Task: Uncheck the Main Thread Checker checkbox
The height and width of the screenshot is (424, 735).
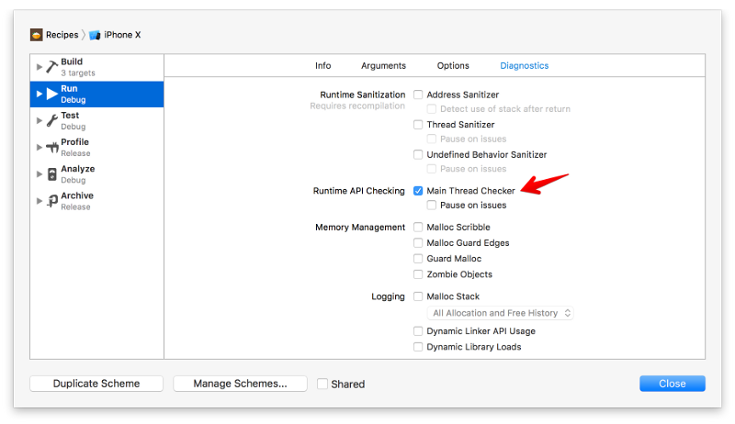Action: pos(418,191)
